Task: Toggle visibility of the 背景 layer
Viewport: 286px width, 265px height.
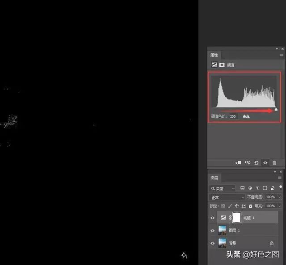Action: pos(213,243)
